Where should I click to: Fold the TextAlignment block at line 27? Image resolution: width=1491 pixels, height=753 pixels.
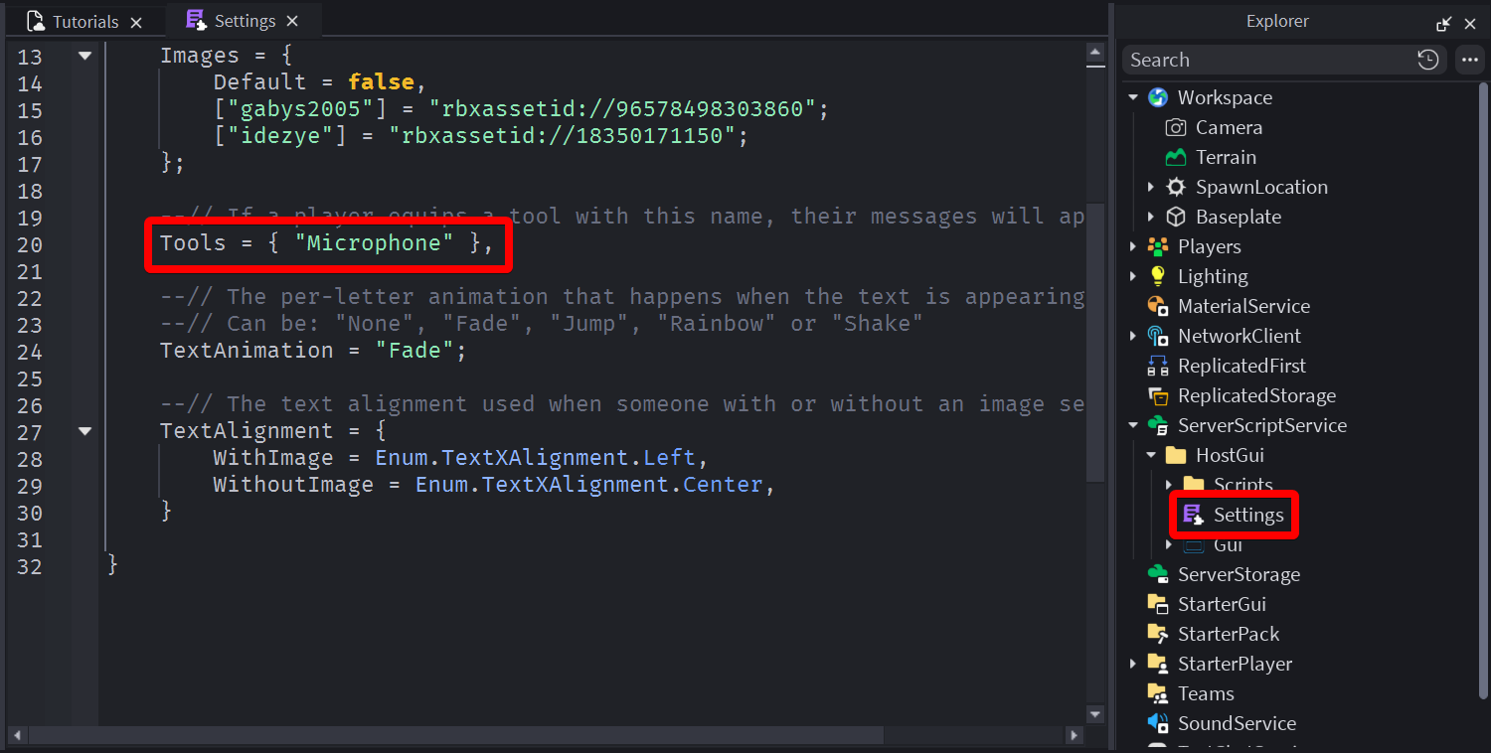click(84, 431)
